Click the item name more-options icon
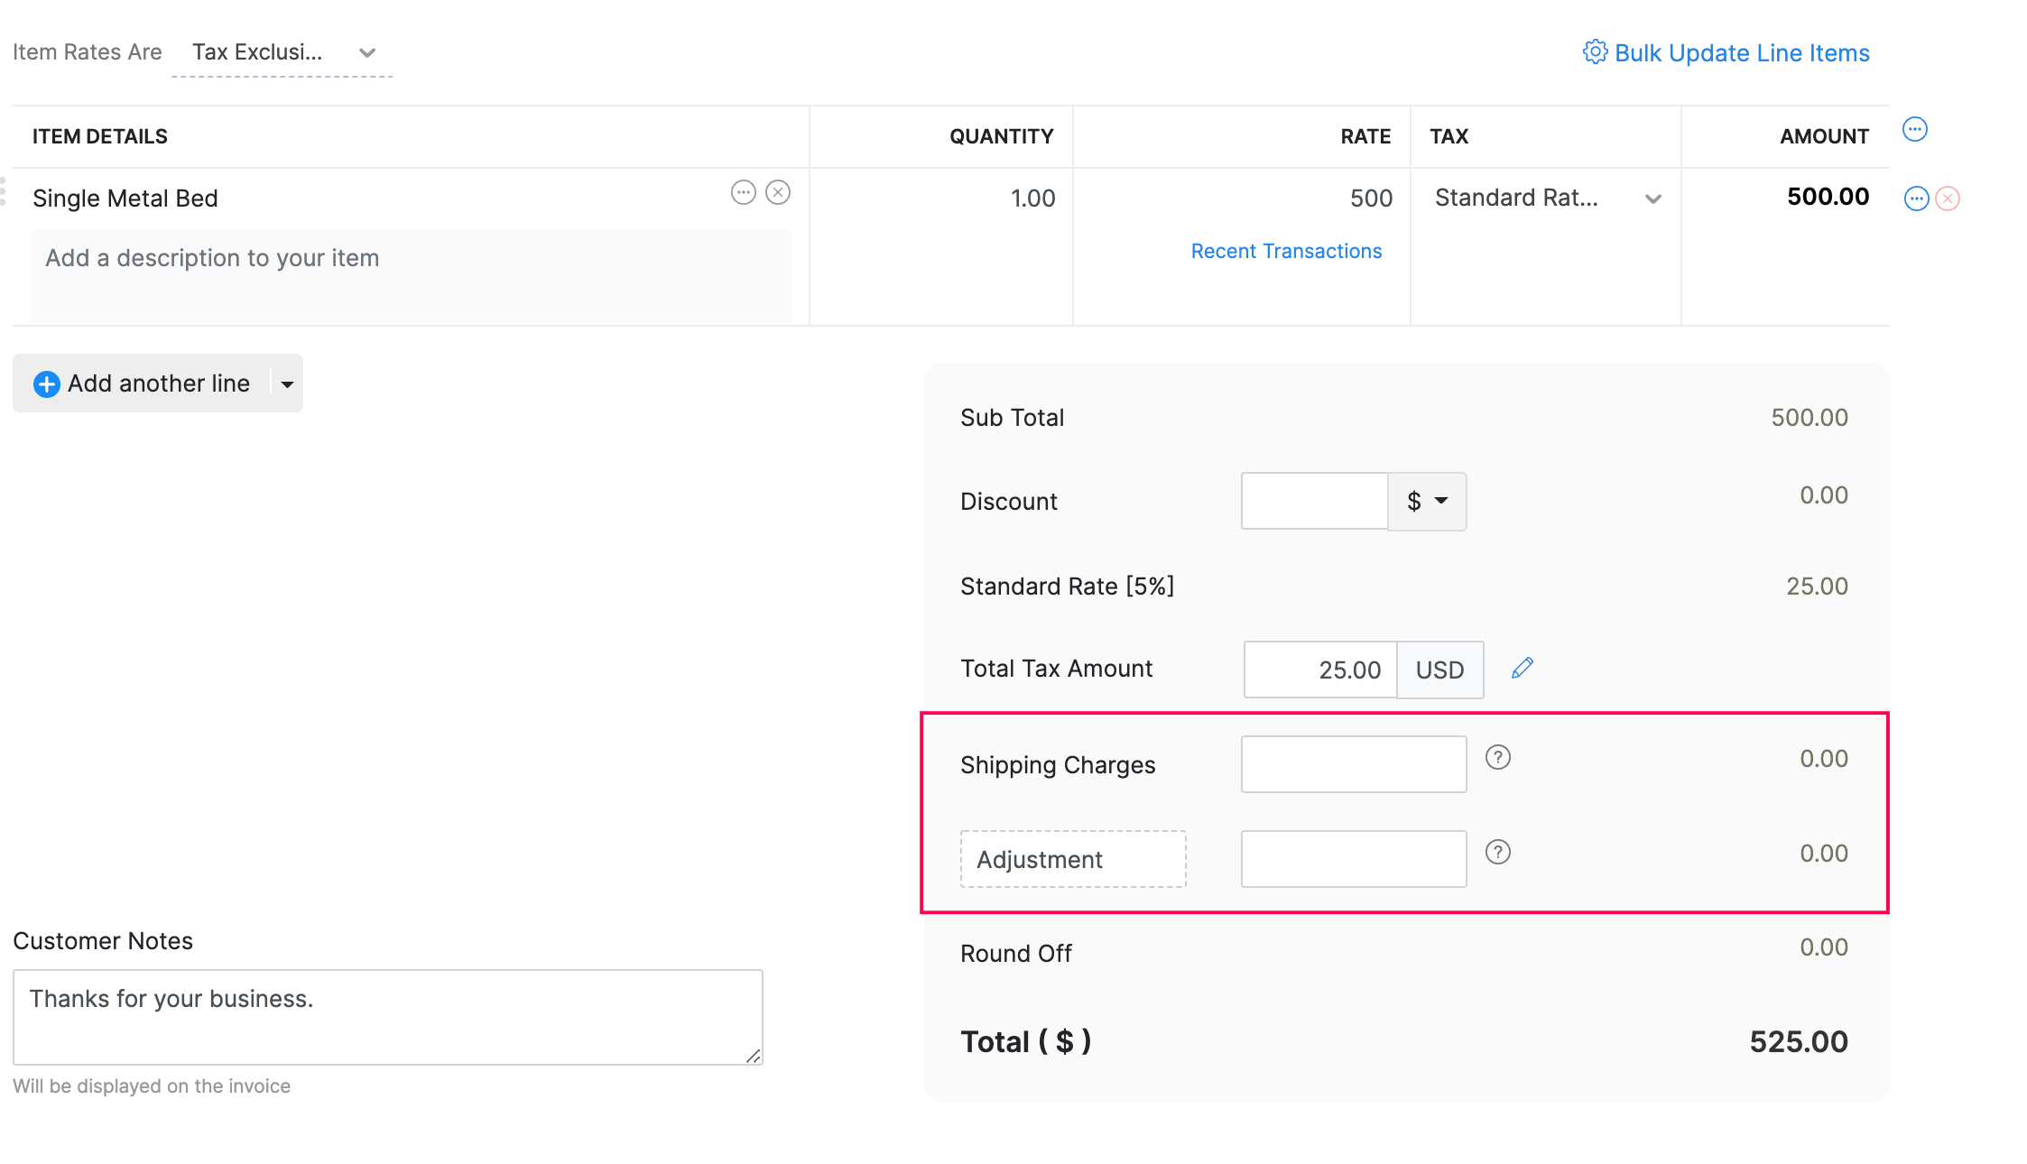The height and width of the screenshot is (1164, 2027). [743, 192]
